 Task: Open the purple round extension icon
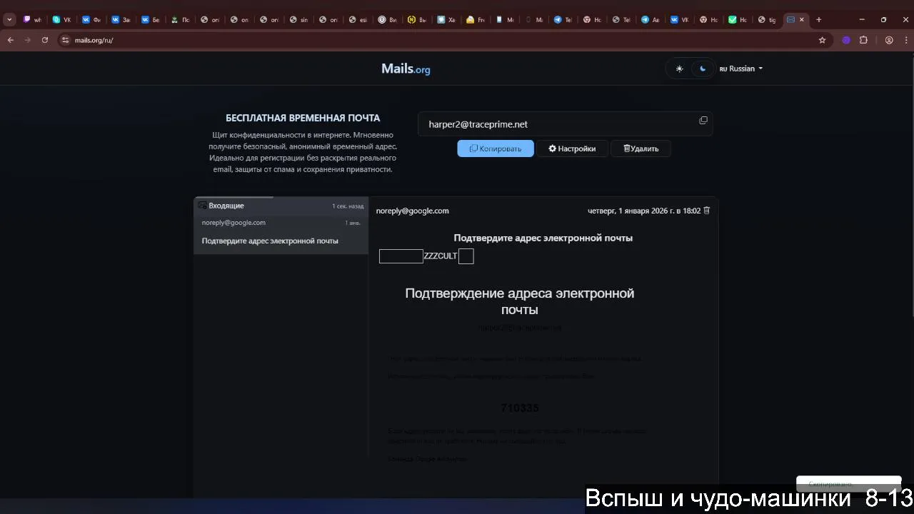click(846, 40)
